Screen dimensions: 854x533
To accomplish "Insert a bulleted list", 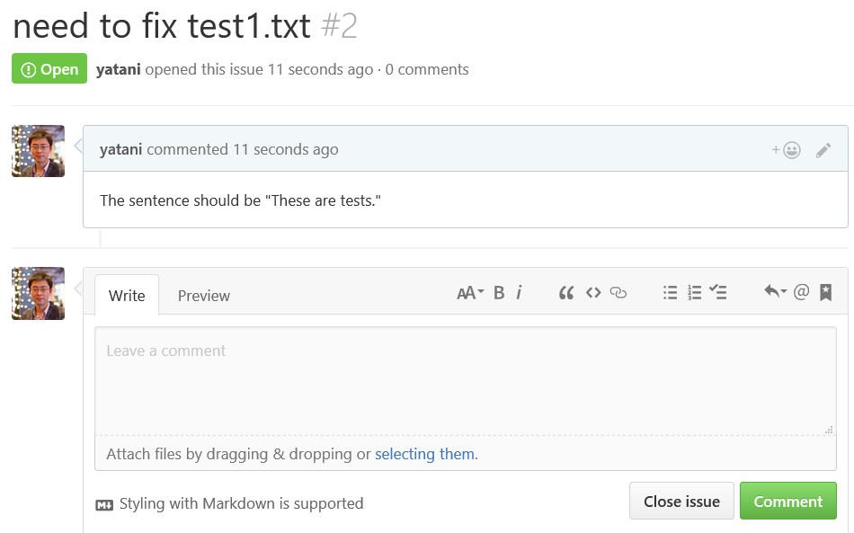I will [670, 293].
